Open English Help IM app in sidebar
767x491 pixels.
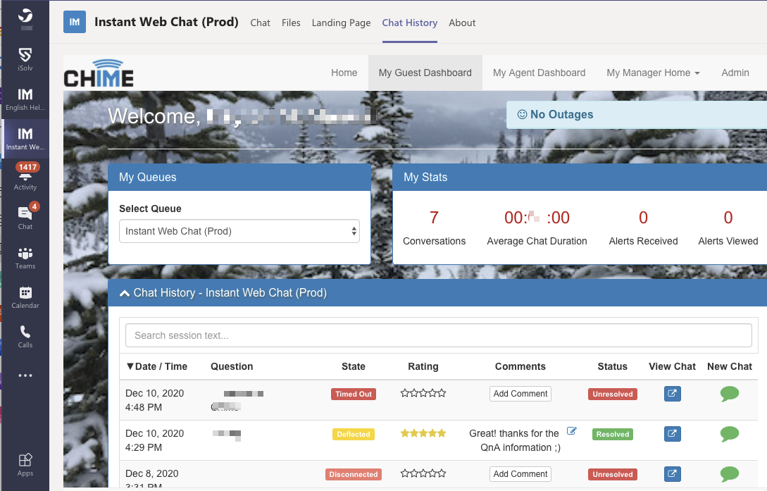[25, 99]
